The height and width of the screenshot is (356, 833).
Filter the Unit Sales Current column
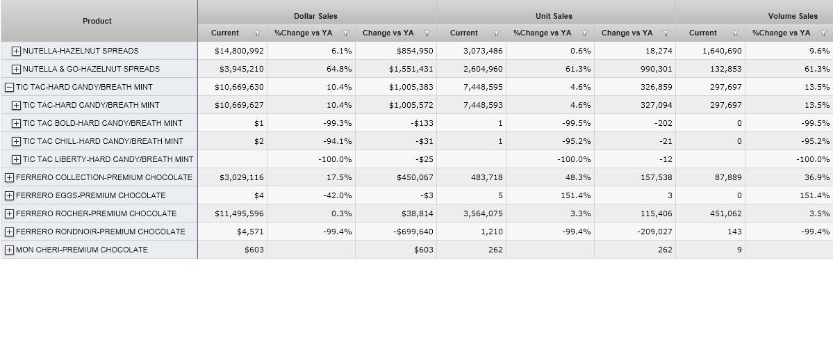pyautogui.click(x=497, y=33)
